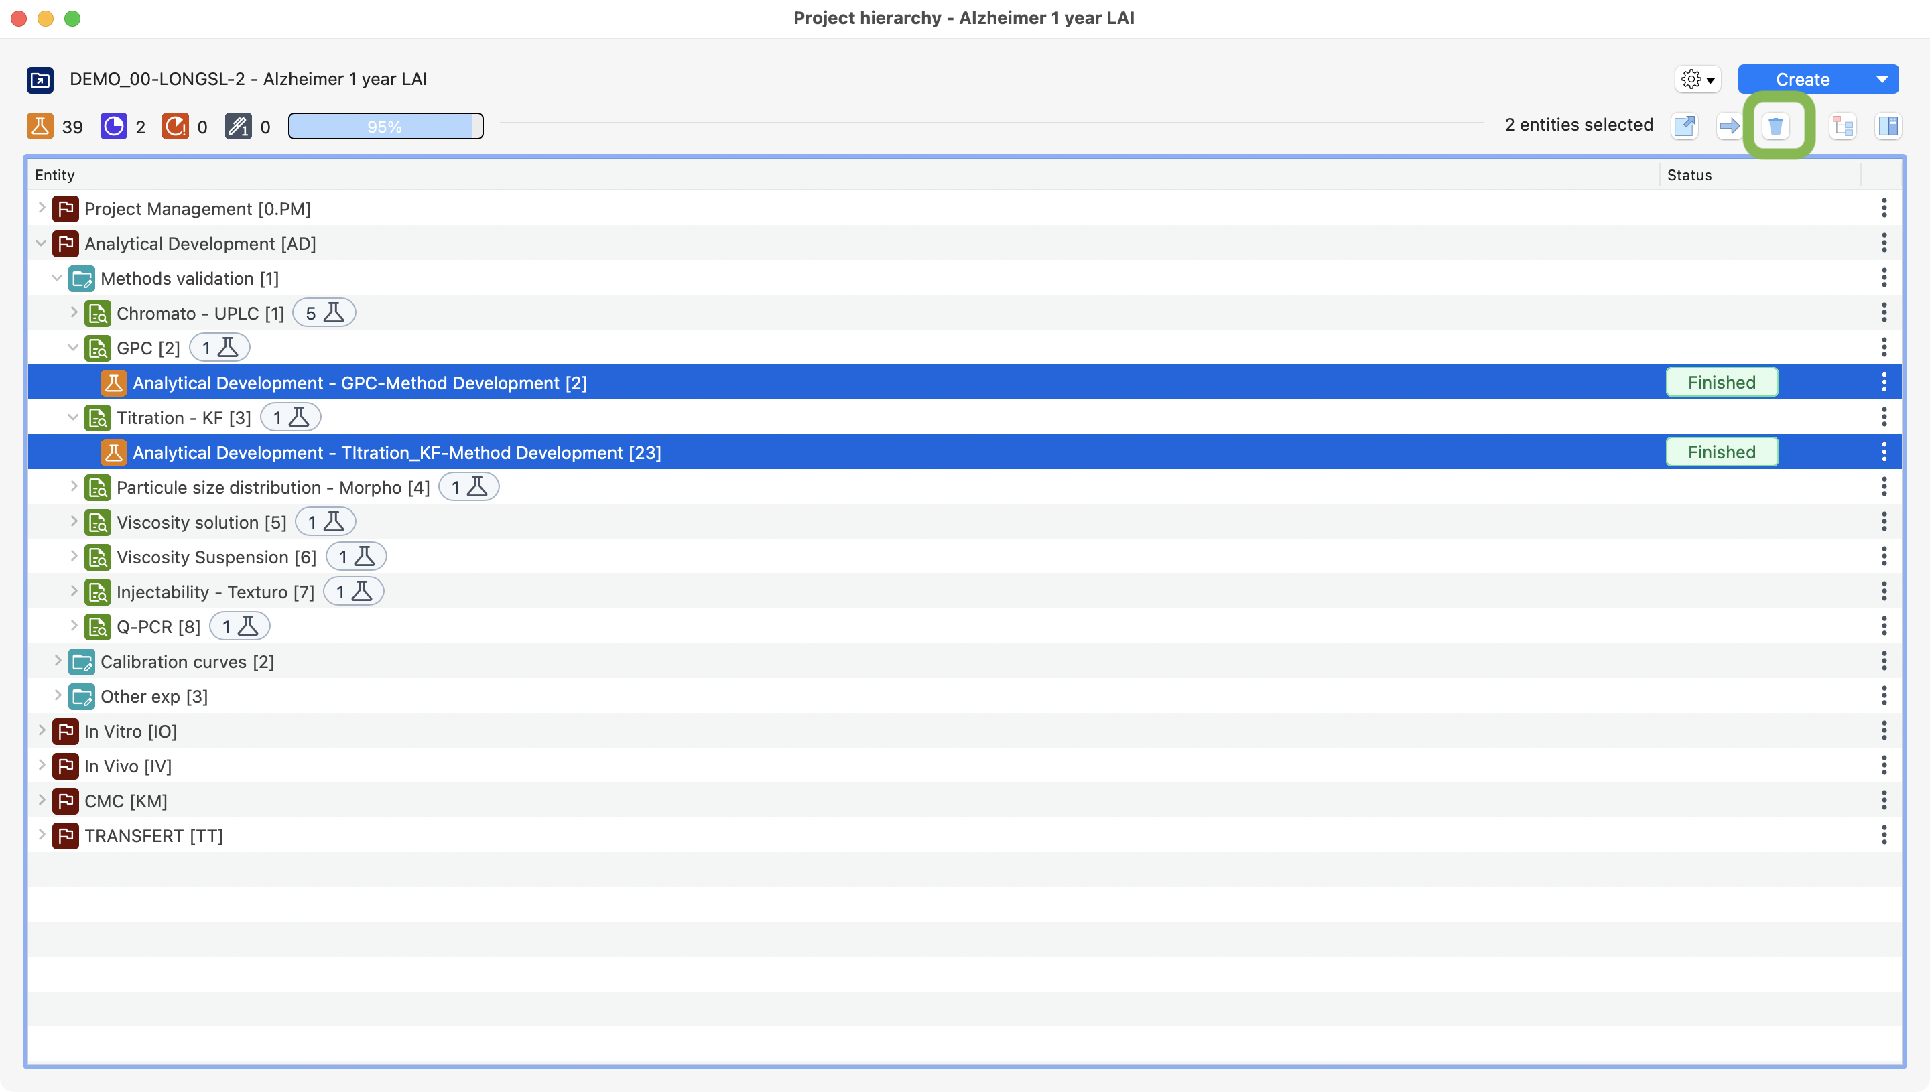Click flask icon of GPC-Method Development experiment

(114, 383)
